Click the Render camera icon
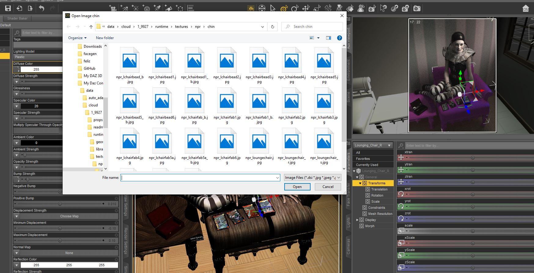 tap(417, 8)
